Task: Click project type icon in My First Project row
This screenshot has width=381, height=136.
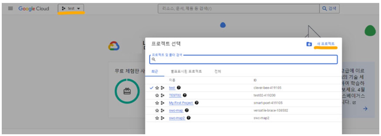Action: pyautogui.click(x=163, y=103)
